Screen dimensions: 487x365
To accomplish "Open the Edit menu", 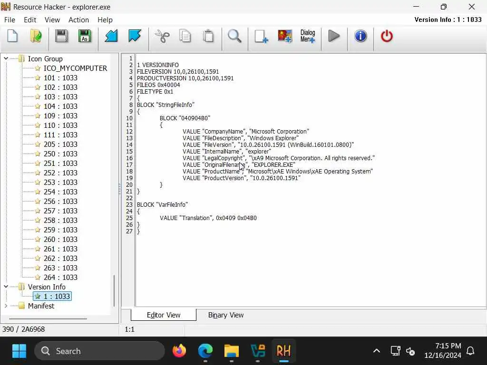I will pos(30,20).
